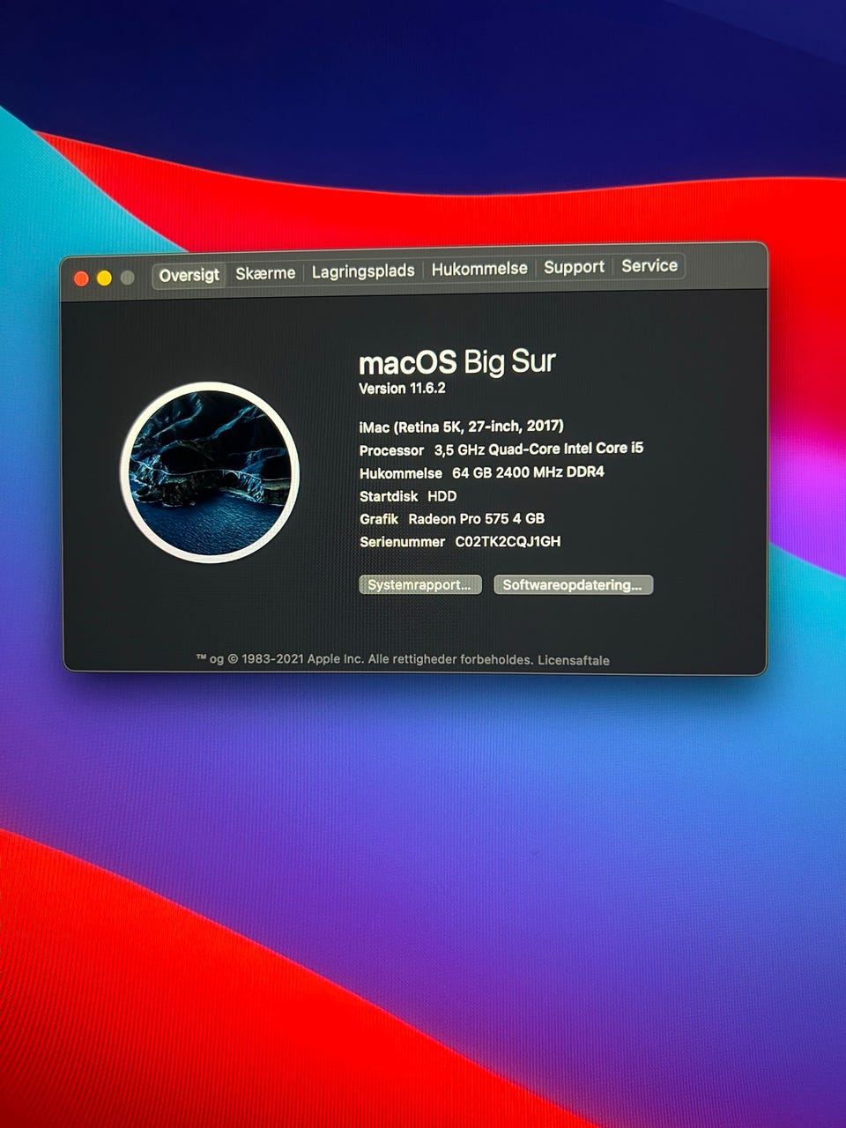This screenshot has height=1128, width=846.
Task: Open the Support tab
Action: pyautogui.click(x=574, y=267)
